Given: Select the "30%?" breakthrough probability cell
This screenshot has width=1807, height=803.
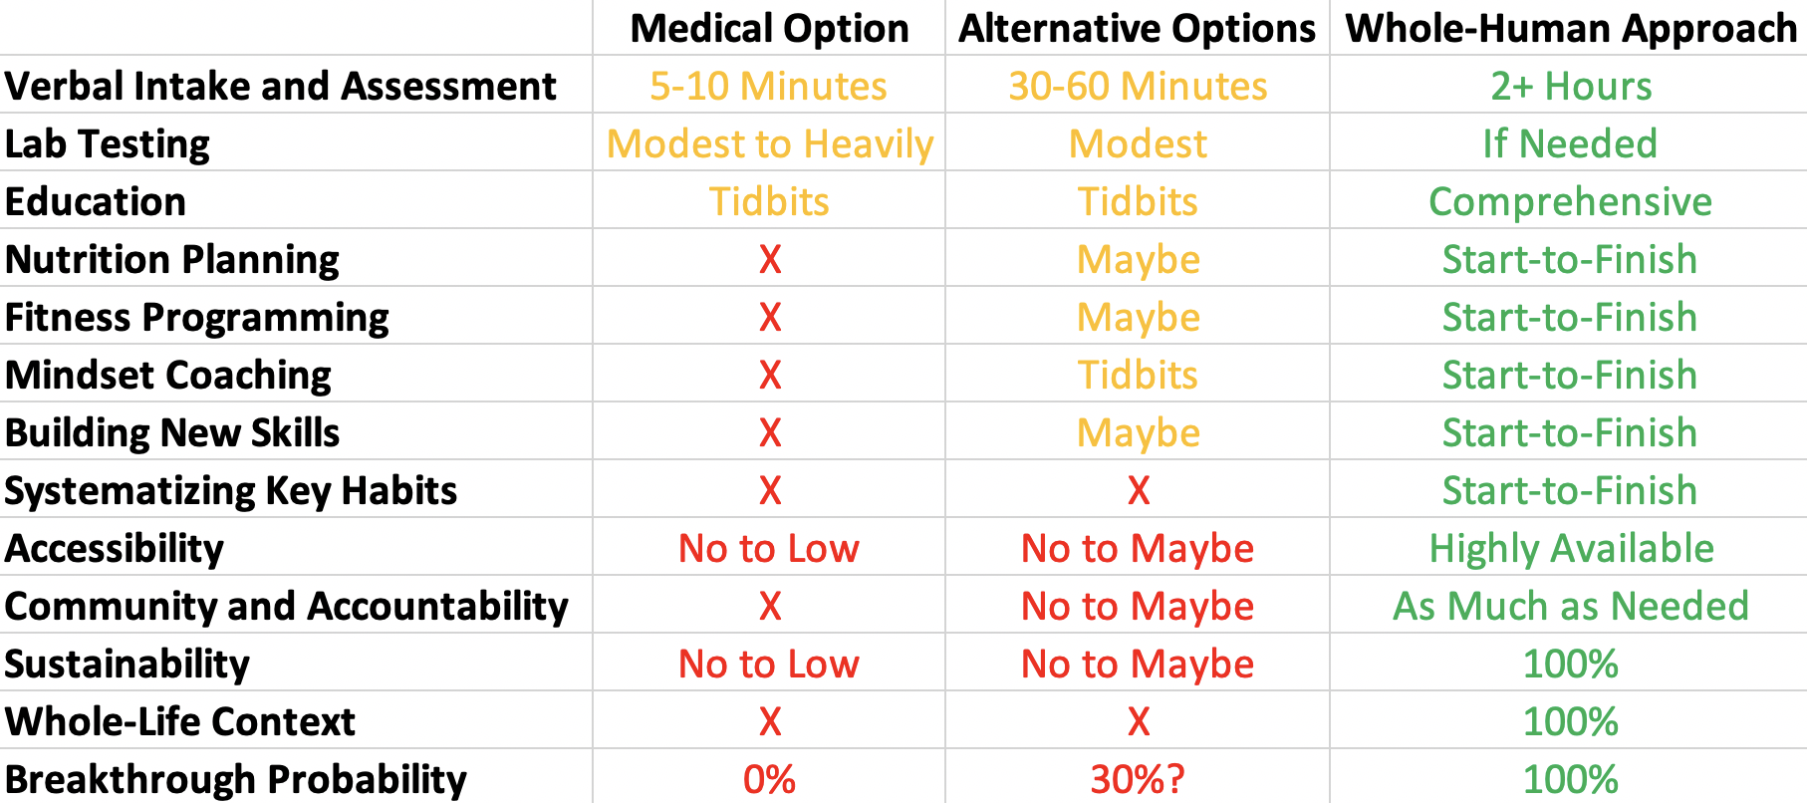Looking at the screenshot, I should coord(1138,779).
